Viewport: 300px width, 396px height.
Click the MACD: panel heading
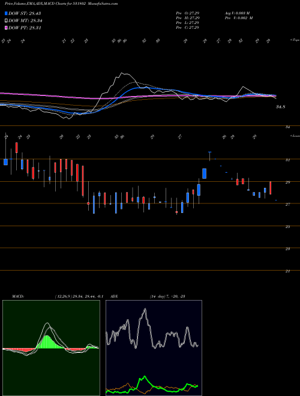pos(18,296)
